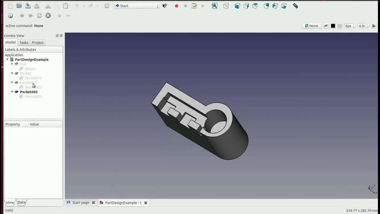Collapse the PartDesignExample tree node
Viewport: 380px width, 214px height.
(x=7, y=59)
